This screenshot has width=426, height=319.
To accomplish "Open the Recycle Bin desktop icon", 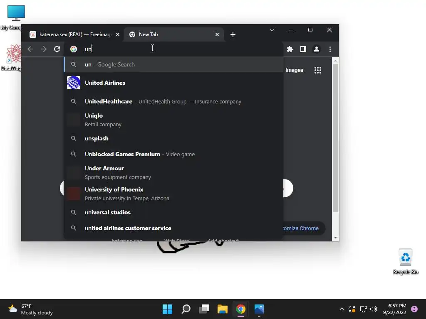I will 406,262.
